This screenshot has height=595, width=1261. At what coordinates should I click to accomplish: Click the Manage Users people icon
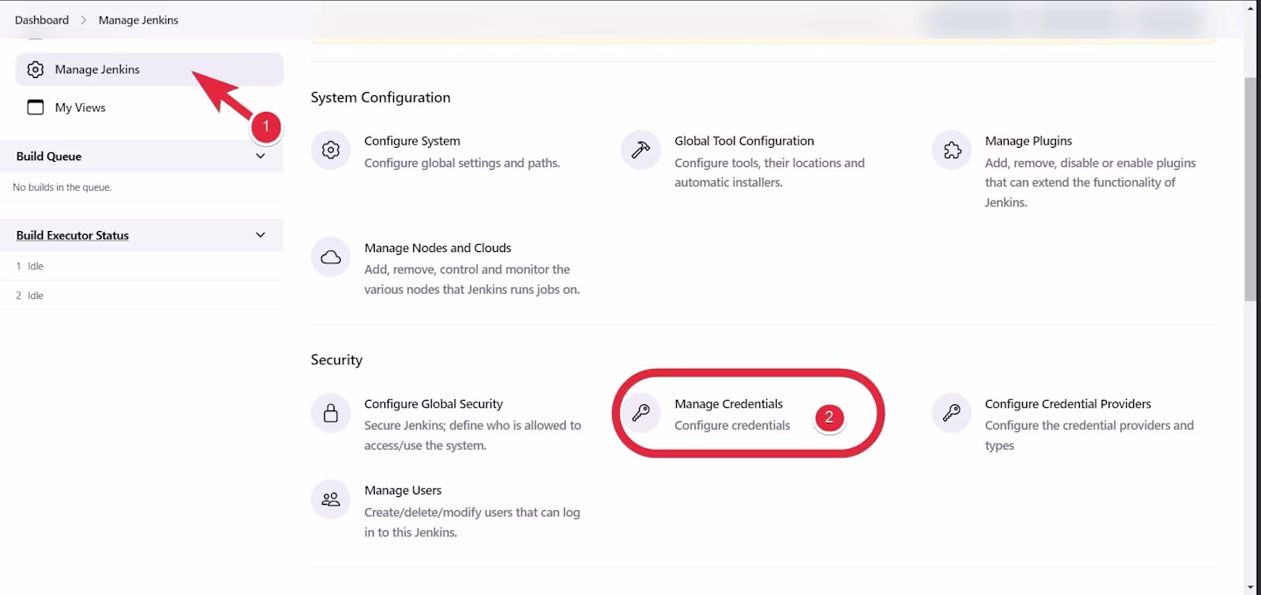coord(330,500)
